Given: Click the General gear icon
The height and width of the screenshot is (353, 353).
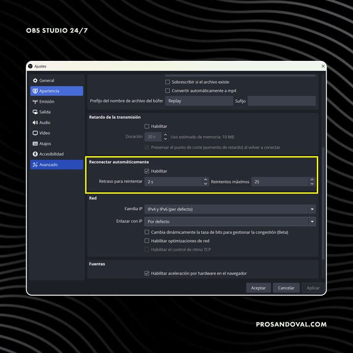Looking at the screenshot, I should point(35,80).
